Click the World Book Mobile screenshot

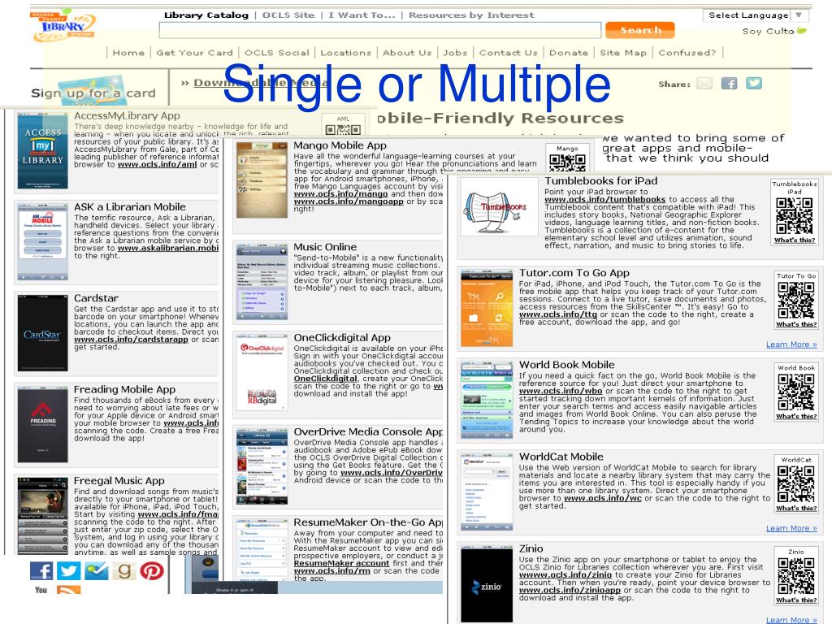[x=487, y=400]
